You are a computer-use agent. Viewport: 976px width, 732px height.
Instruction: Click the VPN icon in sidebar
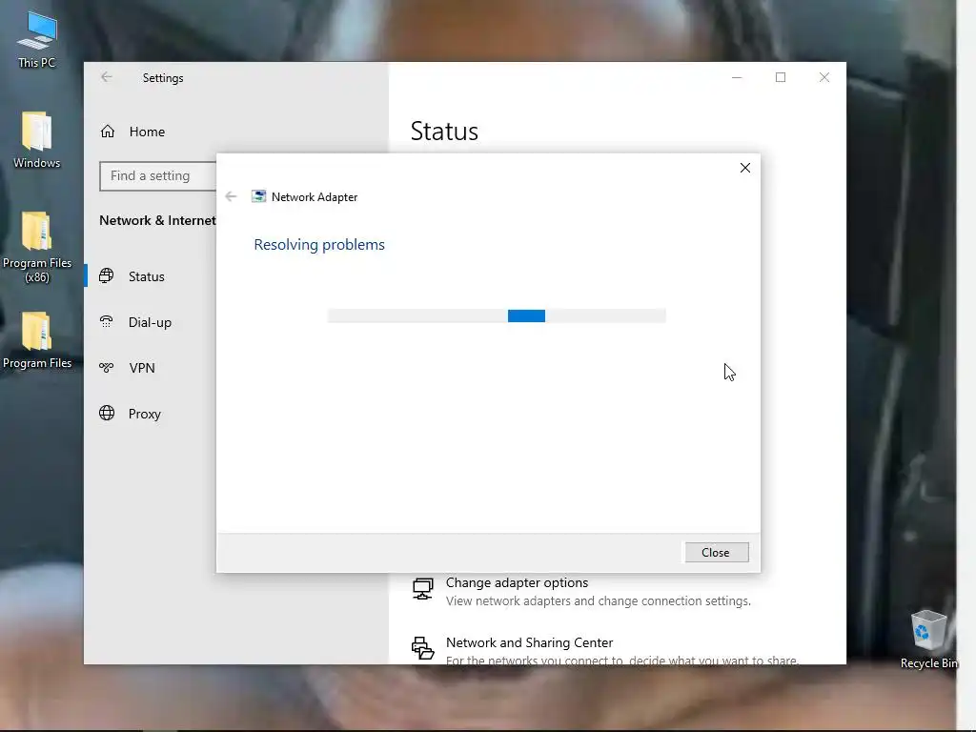107,368
